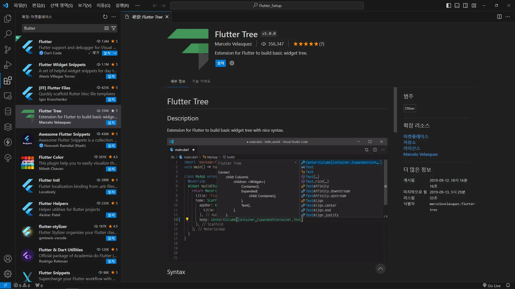This screenshot has height=289, width=515.
Task: Expand the hidden menu bar items ellipsis
Action: tap(138, 6)
